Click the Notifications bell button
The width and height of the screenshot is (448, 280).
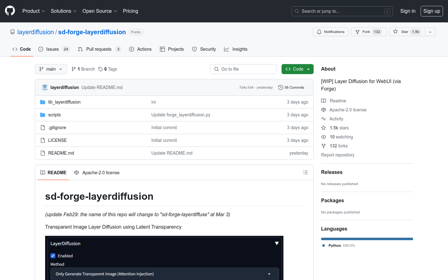click(330, 32)
